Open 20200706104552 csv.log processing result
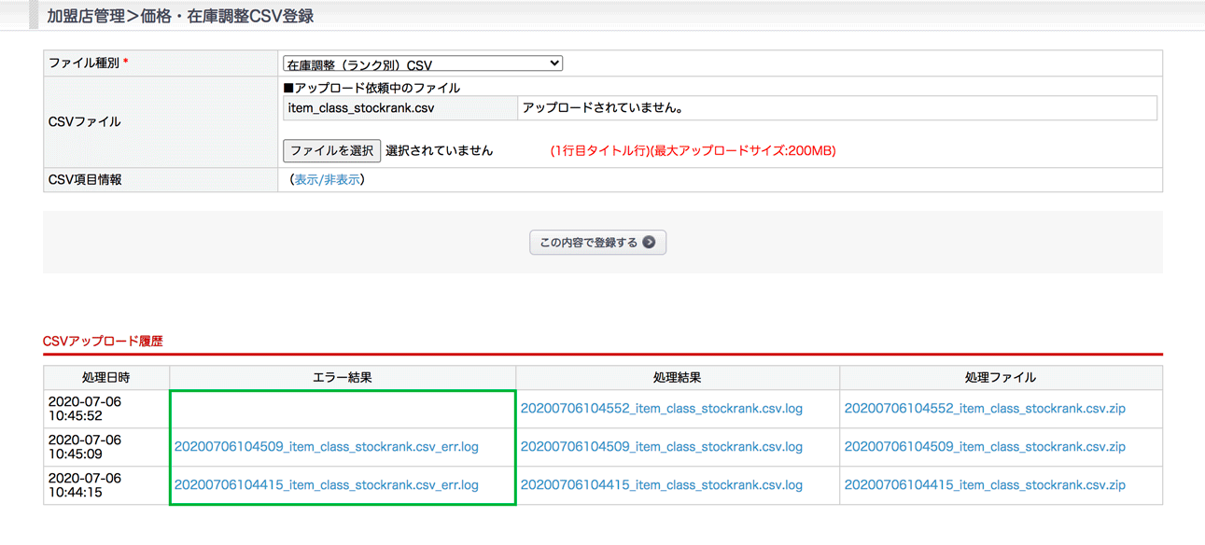1205x545 pixels. coord(661,409)
